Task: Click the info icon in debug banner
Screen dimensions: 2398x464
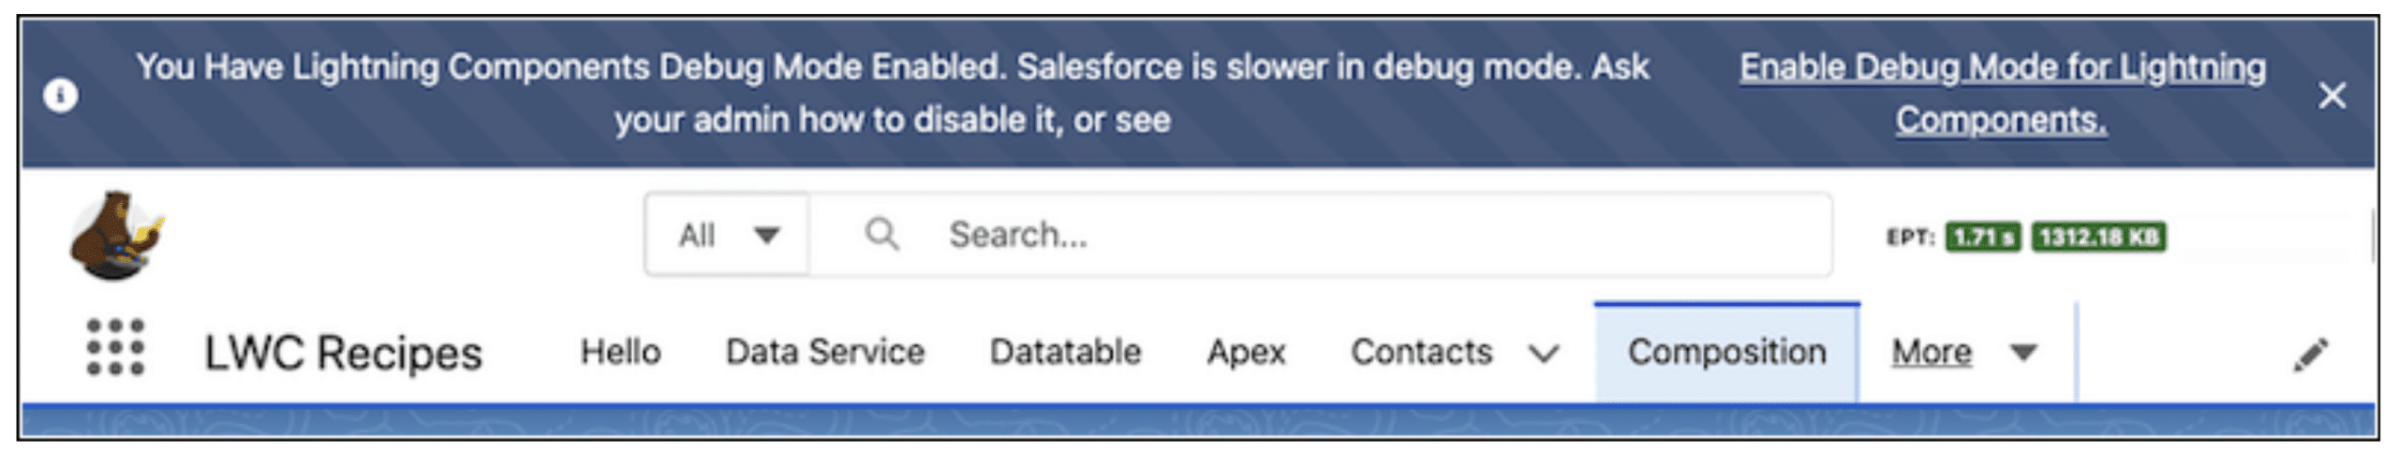Action: click(61, 95)
